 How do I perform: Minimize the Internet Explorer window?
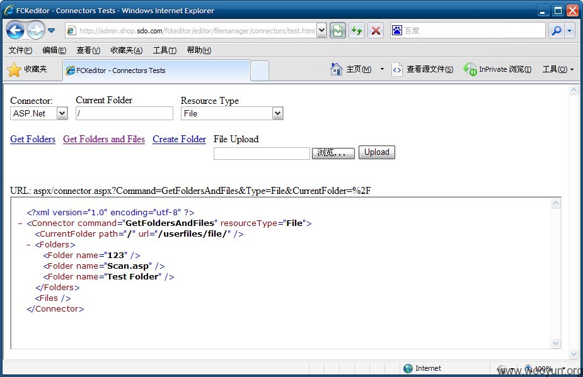pos(543,11)
